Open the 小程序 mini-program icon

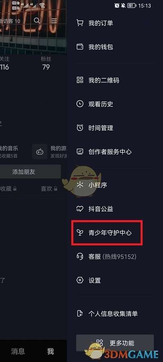80,185
